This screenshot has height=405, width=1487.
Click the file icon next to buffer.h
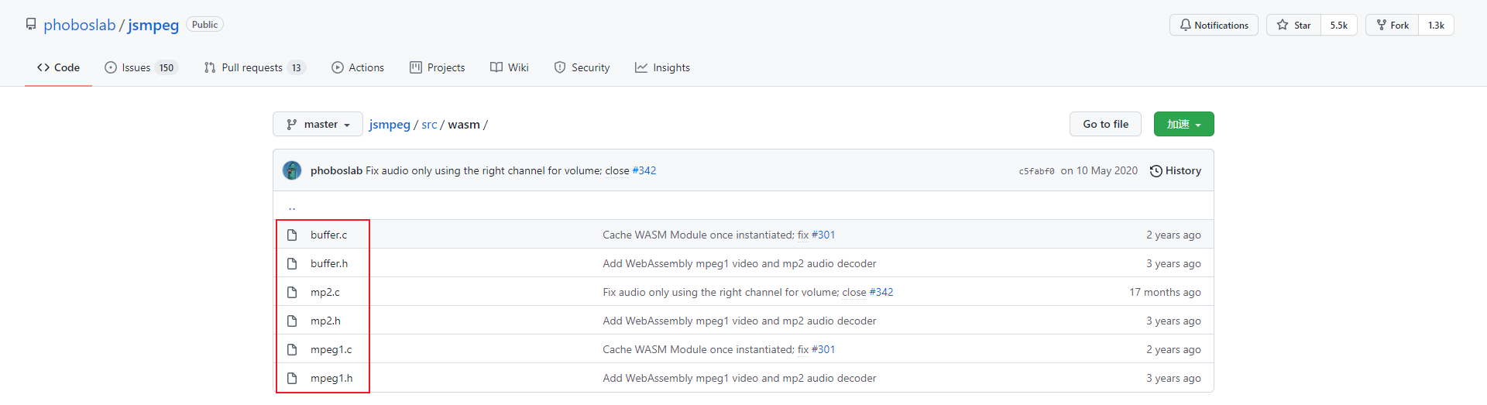coord(292,263)
